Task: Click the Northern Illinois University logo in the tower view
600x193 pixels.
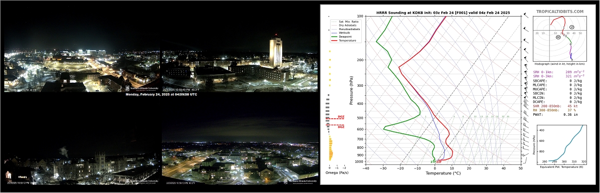Action: [300, 88]
